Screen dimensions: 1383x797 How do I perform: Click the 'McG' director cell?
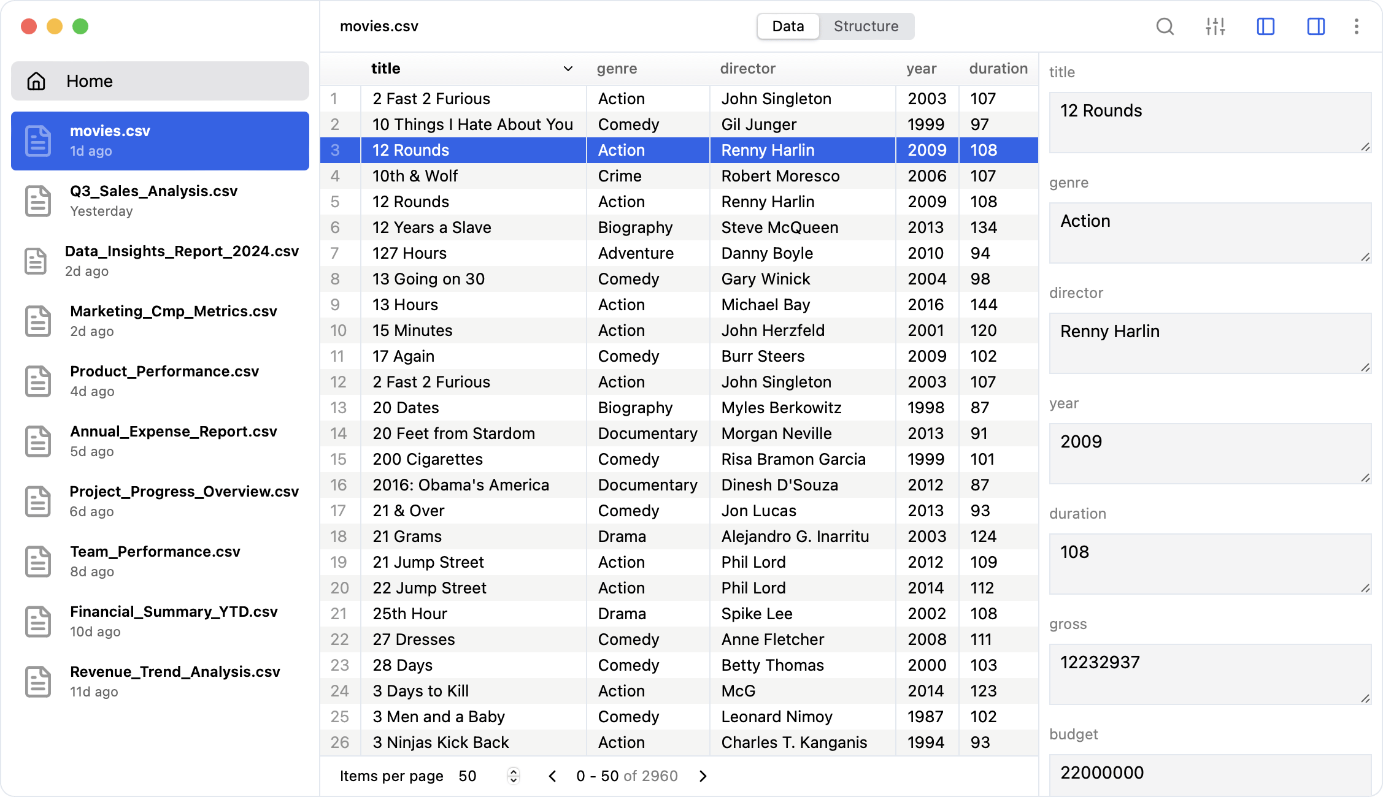point(803,691)
